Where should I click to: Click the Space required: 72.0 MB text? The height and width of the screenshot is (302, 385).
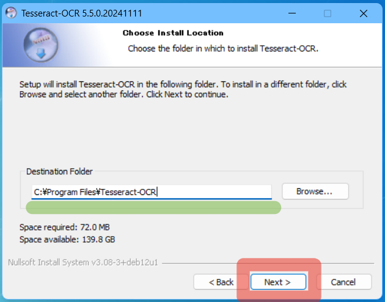pyautogui.click(x=65, y=227)
